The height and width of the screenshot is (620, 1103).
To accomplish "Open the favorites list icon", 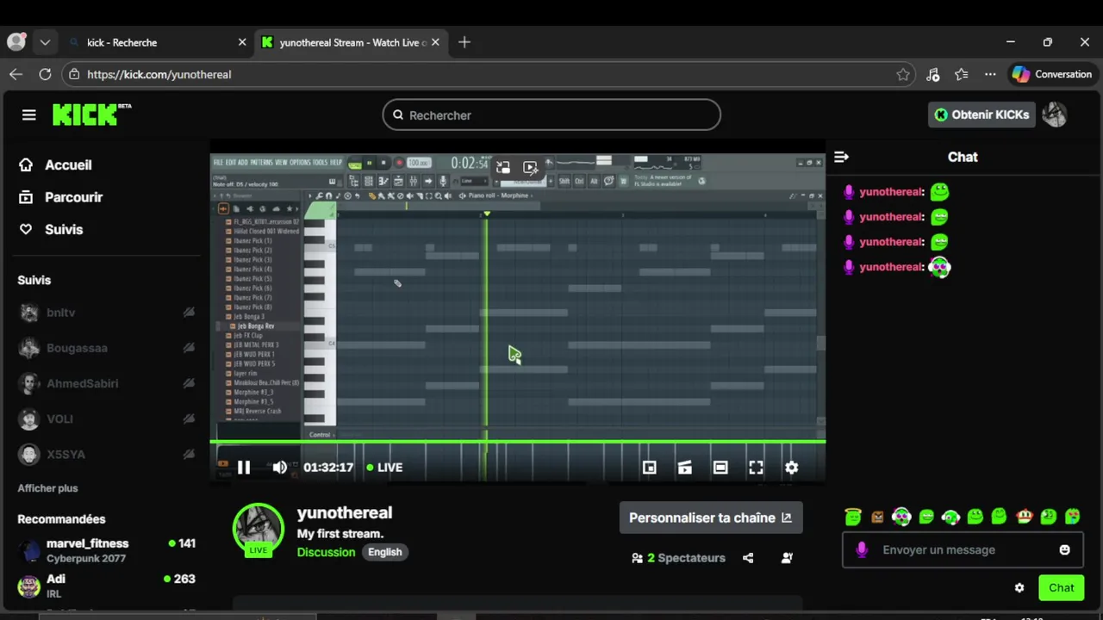I will click(962, 74).
